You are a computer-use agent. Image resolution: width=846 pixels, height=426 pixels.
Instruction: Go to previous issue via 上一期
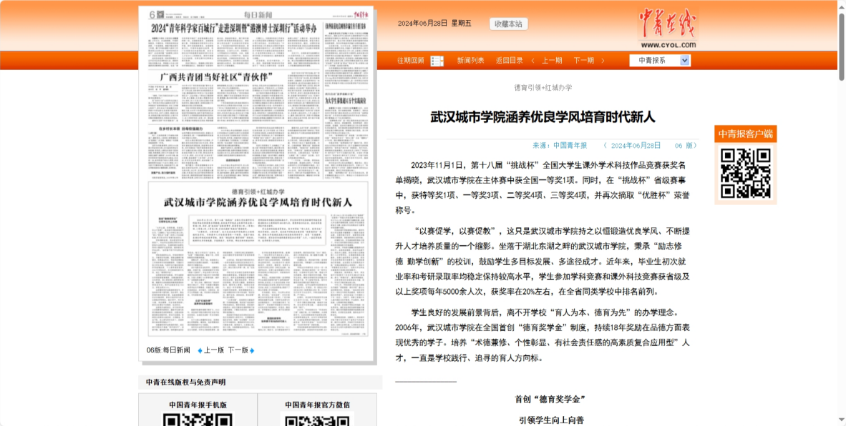pos(552,61)
